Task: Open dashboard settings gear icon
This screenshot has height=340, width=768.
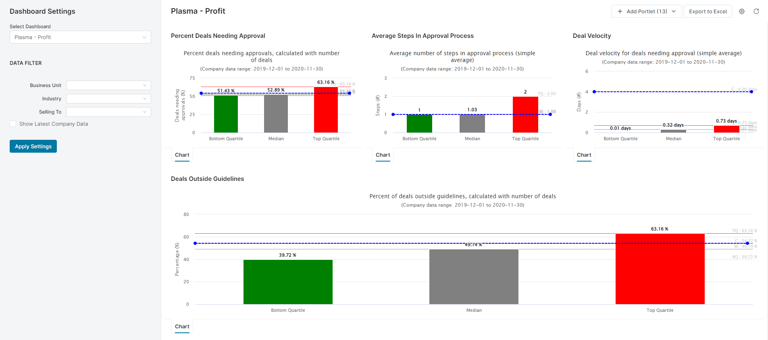Action: click(741, 11)
